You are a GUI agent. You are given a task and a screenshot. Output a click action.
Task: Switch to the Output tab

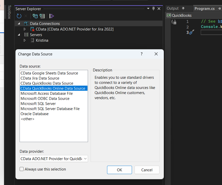(x=173, y=8)
